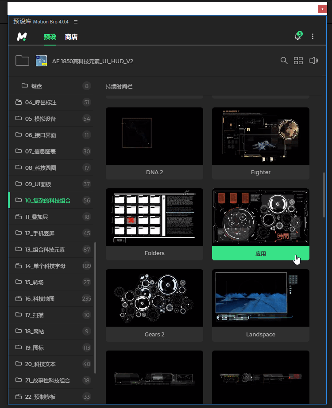The image size is (332, 408).
Task: Select the Gears 2 preset thumbnail
Action: tap(154, 298)
